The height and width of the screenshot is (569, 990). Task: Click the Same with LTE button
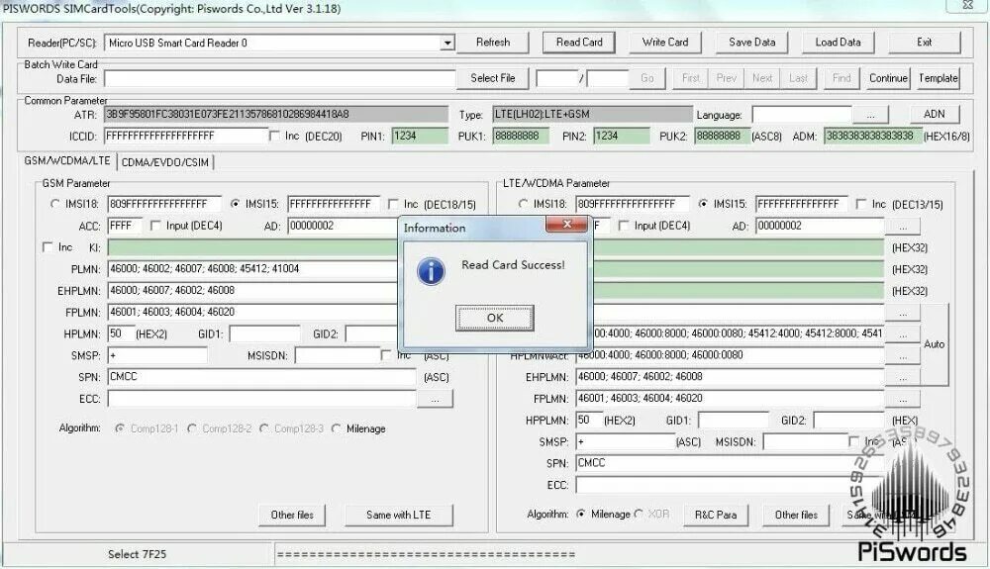[398, 515]
